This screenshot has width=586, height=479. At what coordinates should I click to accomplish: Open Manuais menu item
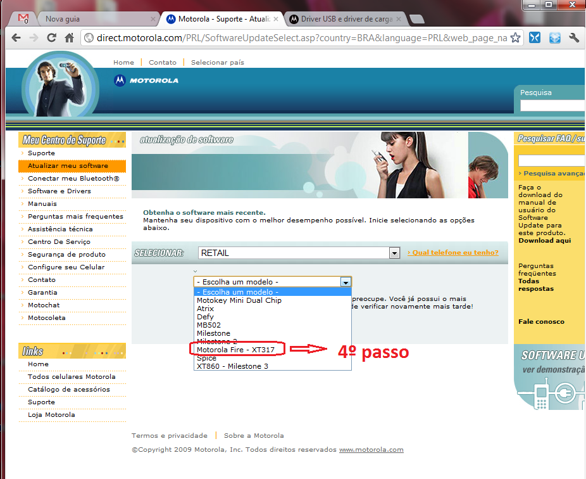click(42, 204)
